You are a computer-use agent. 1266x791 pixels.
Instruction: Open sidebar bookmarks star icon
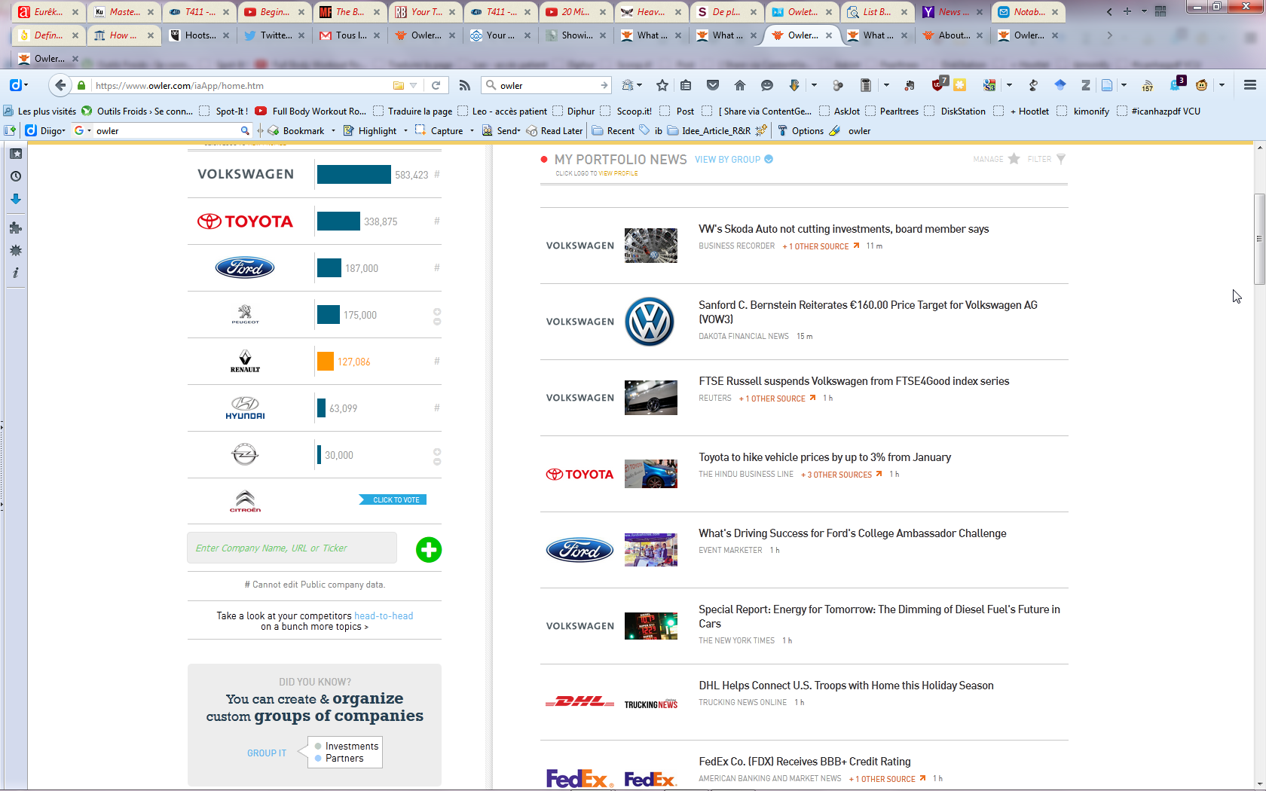point(16,154)
